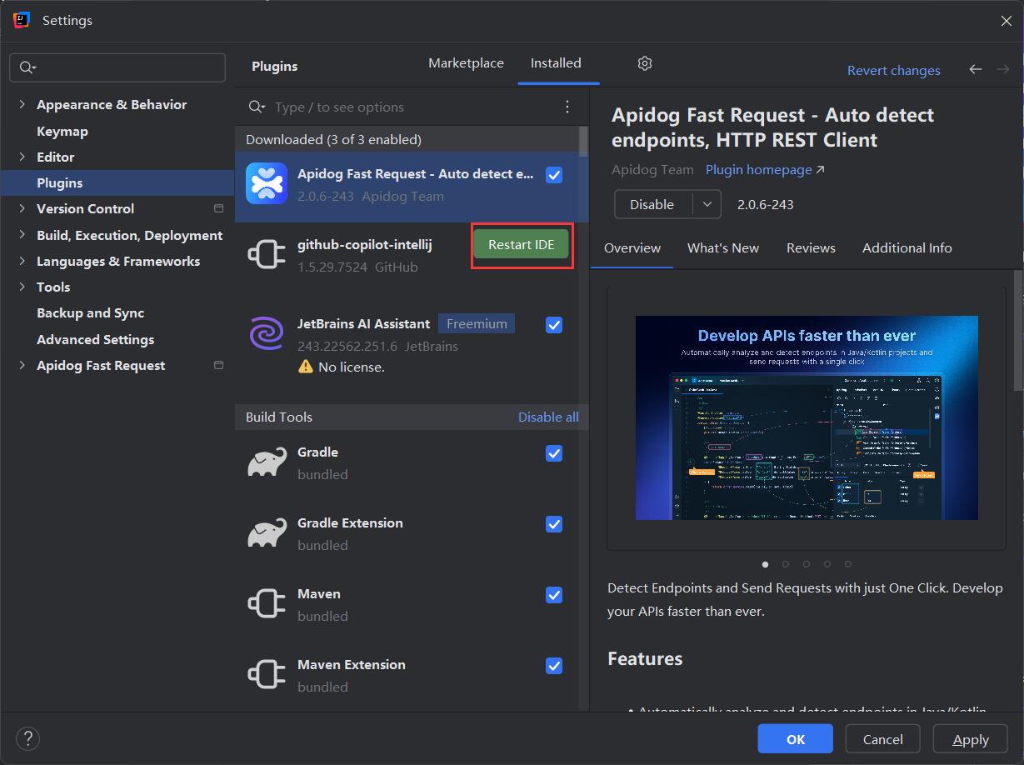The height and width of the screenshot is (765, 1024).
Task: Open the Overview tab
Action: tap(632, 248)
